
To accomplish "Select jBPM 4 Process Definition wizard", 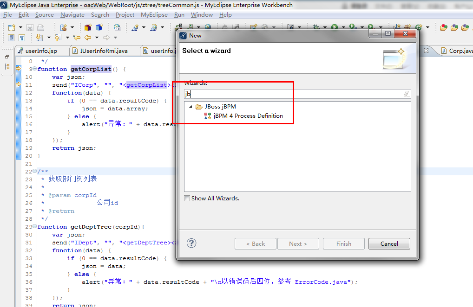I will (x=248, y=116).
